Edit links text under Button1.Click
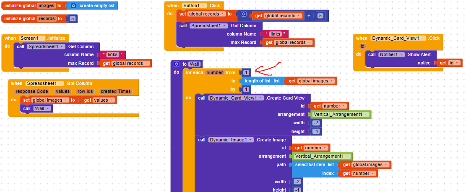Viewport: 466px width, 192px height. (x=276, y=34)
